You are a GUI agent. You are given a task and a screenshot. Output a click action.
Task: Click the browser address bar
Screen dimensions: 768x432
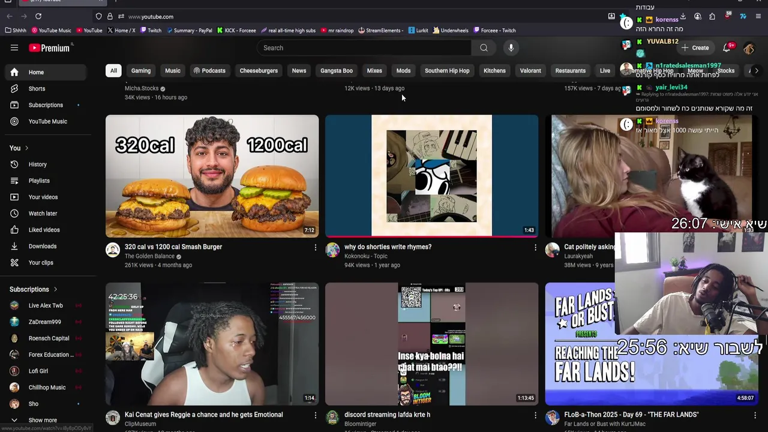(360, 16)
